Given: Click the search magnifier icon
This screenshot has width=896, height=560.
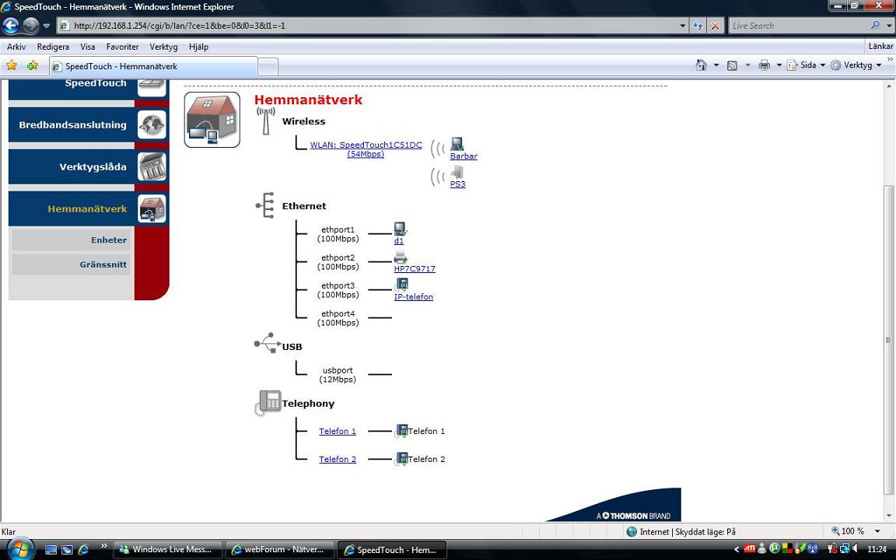Looking at the screenshot, I should tap(876, 25).
